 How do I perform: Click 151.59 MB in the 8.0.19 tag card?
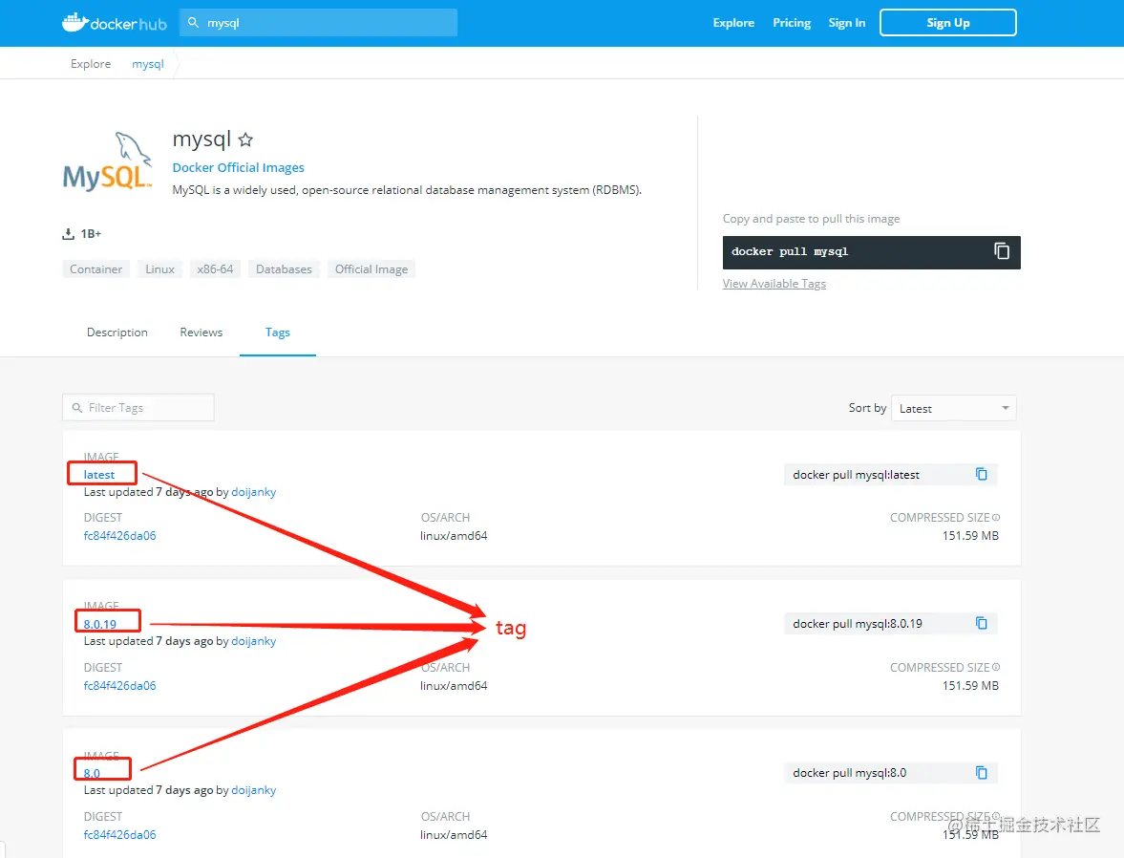tap(970, 686)
